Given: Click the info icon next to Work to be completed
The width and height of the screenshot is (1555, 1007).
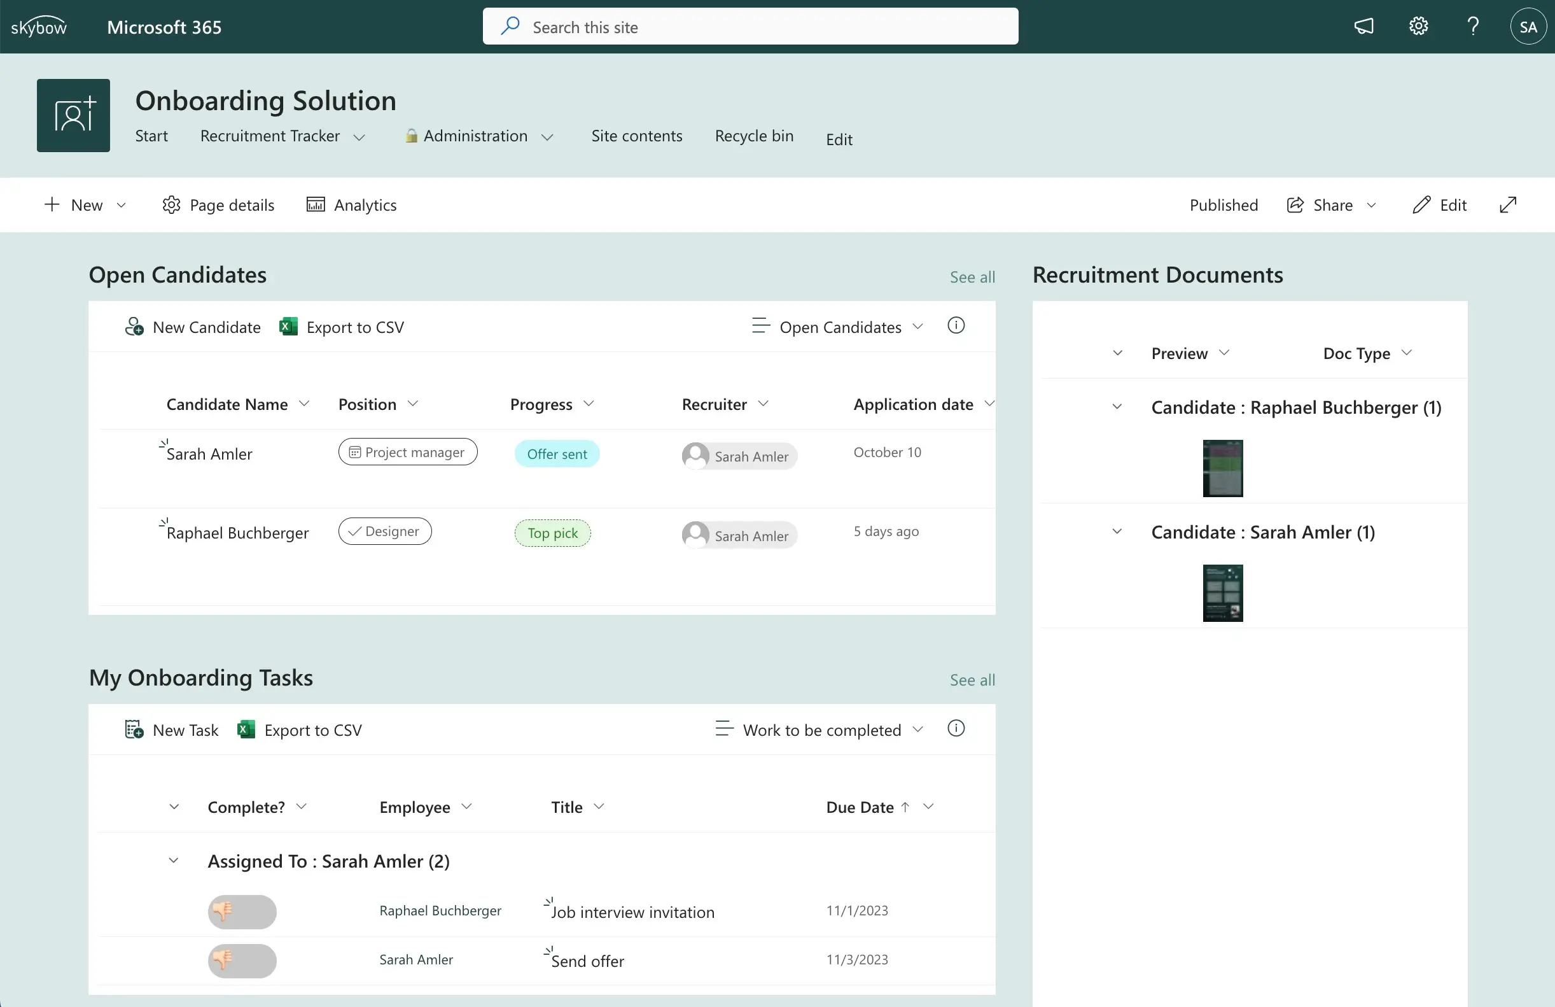Looking at the screenshot, I should [x=958, y=729].
